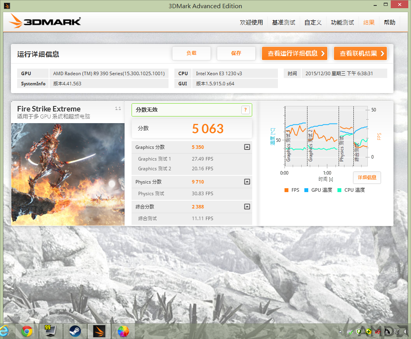Click the Graphics score value 5 350
This screenshot has width=411, height=339.
click(x=198, y=147)
